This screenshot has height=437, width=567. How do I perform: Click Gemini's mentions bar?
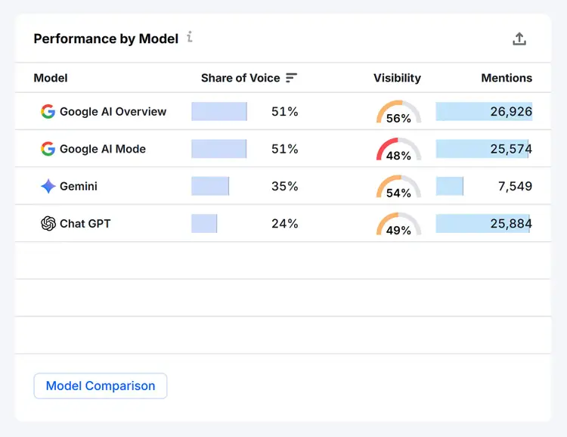[450, 186]
